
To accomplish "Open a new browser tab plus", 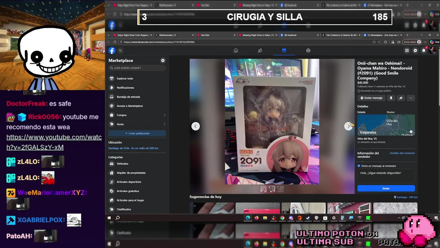I will click(407, 35).
